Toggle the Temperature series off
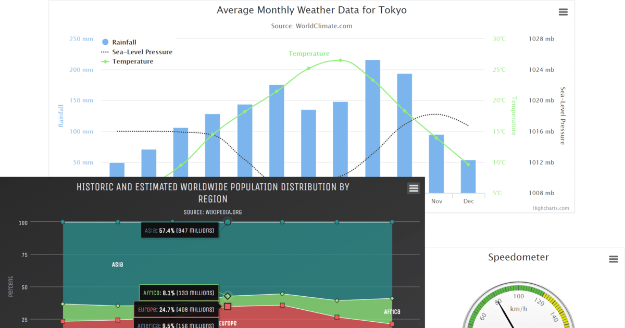The image size is (625, 328). pos(132,61)
